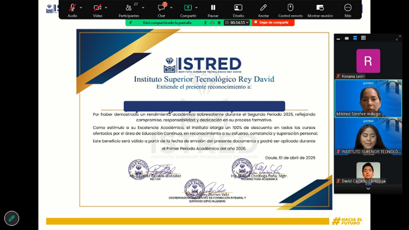Switch video panel to grid view
This screenshot has width=409, height=230.
363,38
